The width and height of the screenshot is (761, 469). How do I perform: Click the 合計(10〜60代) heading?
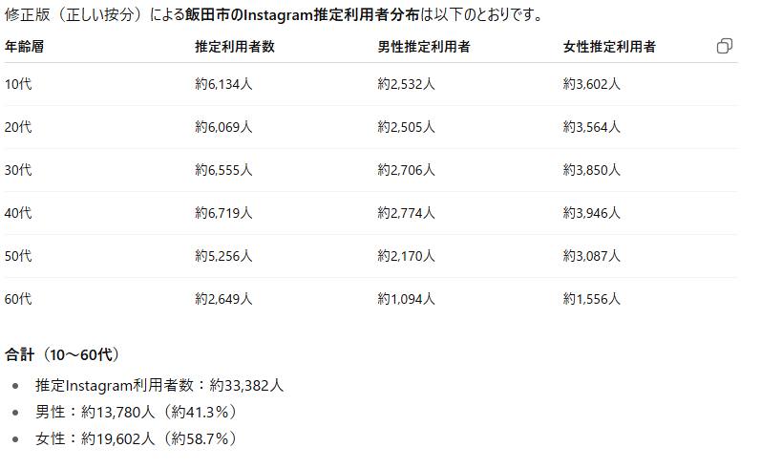(x=62, y=354)
